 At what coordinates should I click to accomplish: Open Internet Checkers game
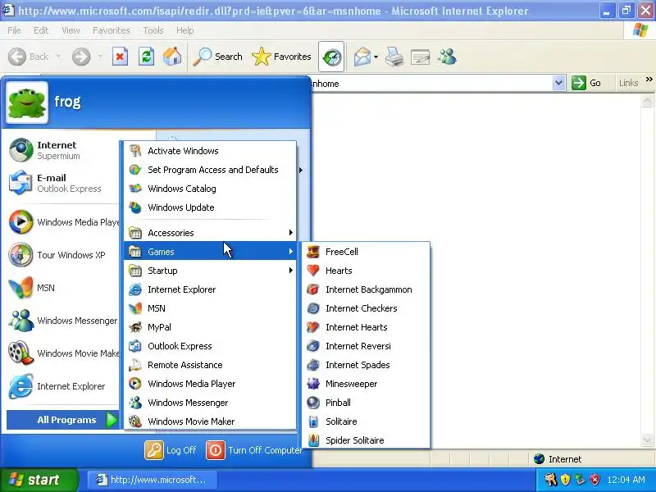[366, 308]
